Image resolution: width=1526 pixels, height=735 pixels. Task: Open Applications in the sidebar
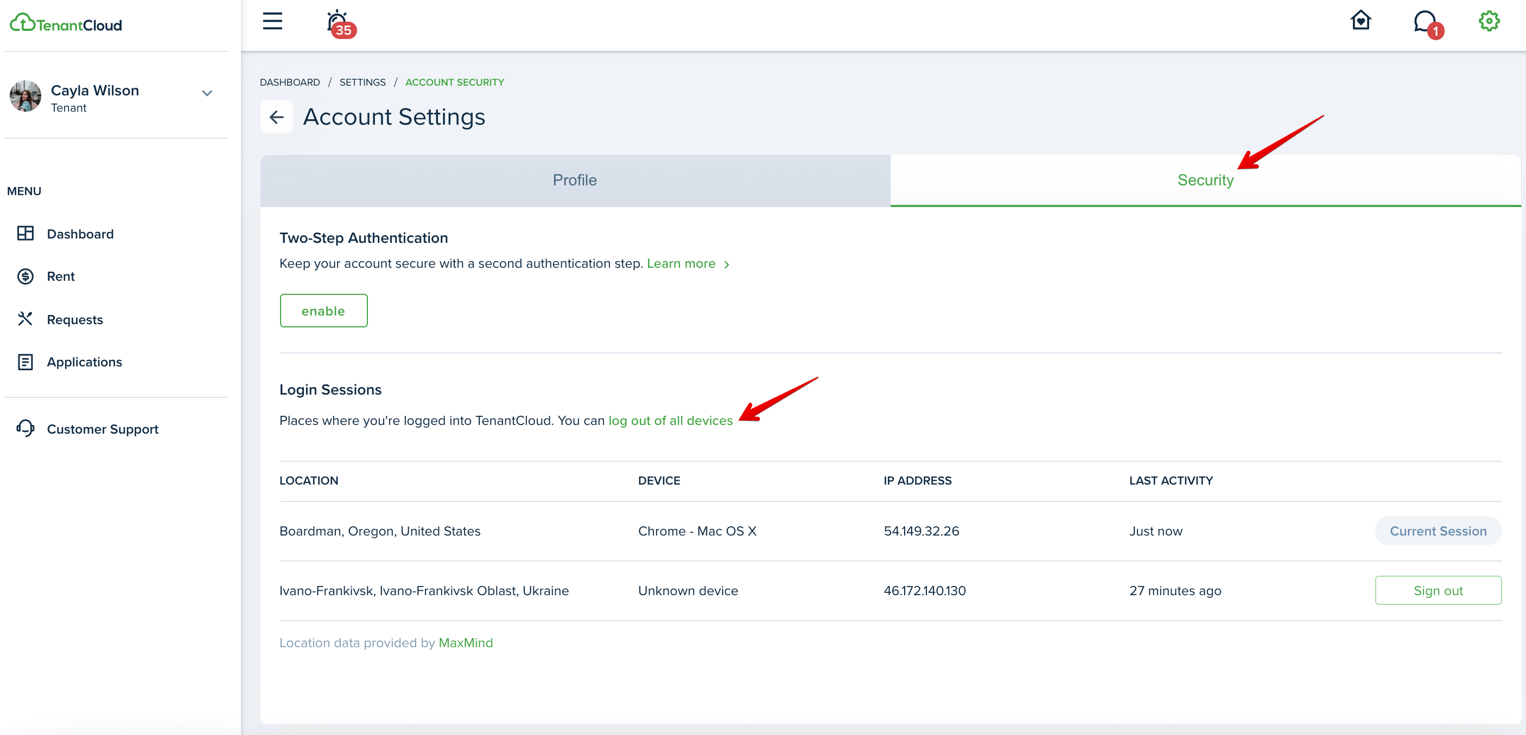84,362
